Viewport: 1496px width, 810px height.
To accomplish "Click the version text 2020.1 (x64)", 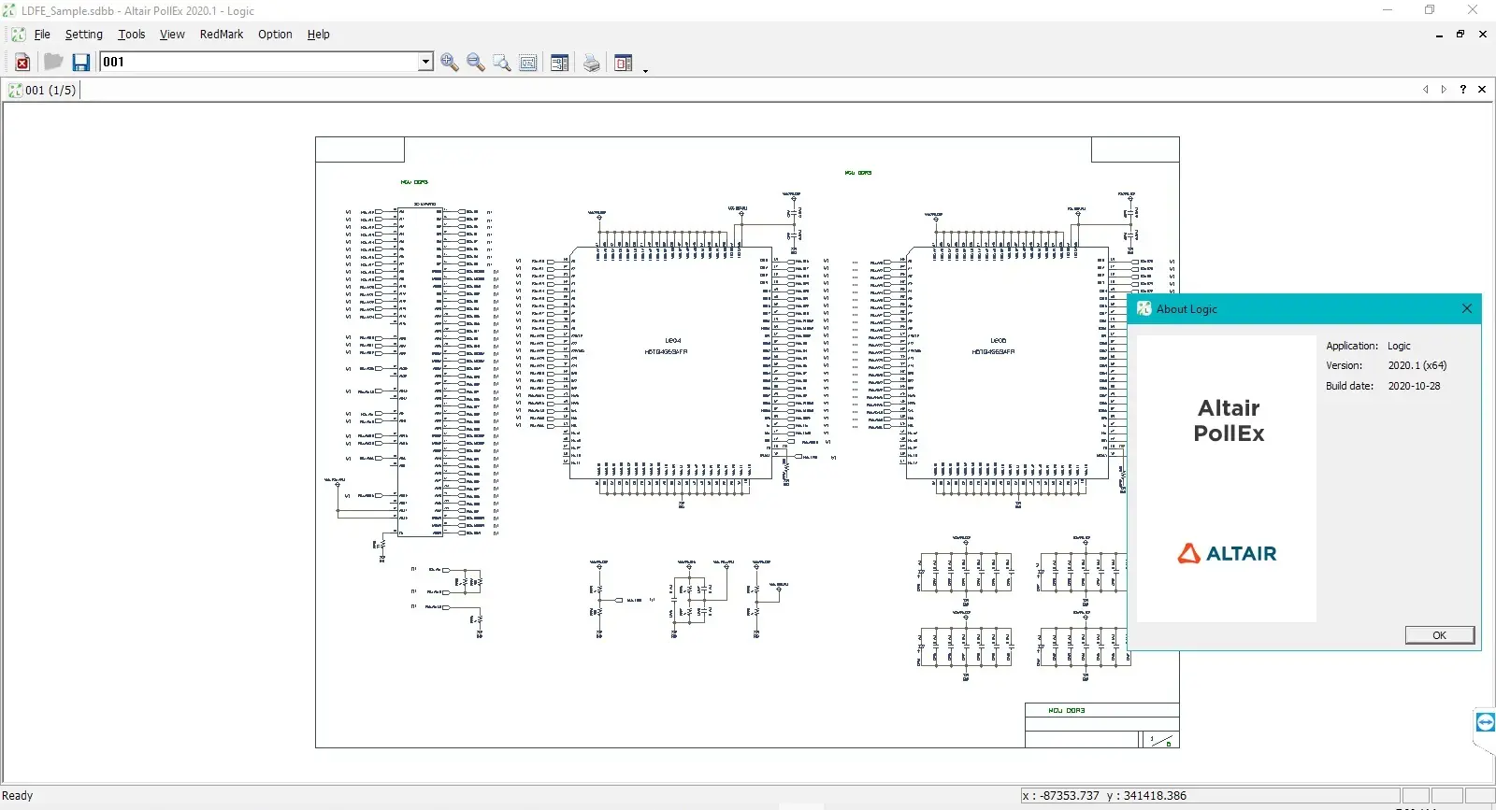I will [x=1417, y=366].
